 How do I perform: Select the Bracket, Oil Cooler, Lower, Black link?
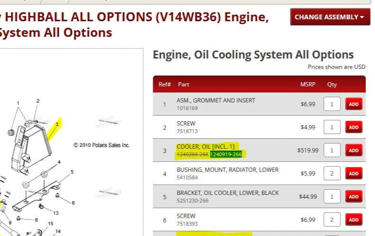point(227,193)
